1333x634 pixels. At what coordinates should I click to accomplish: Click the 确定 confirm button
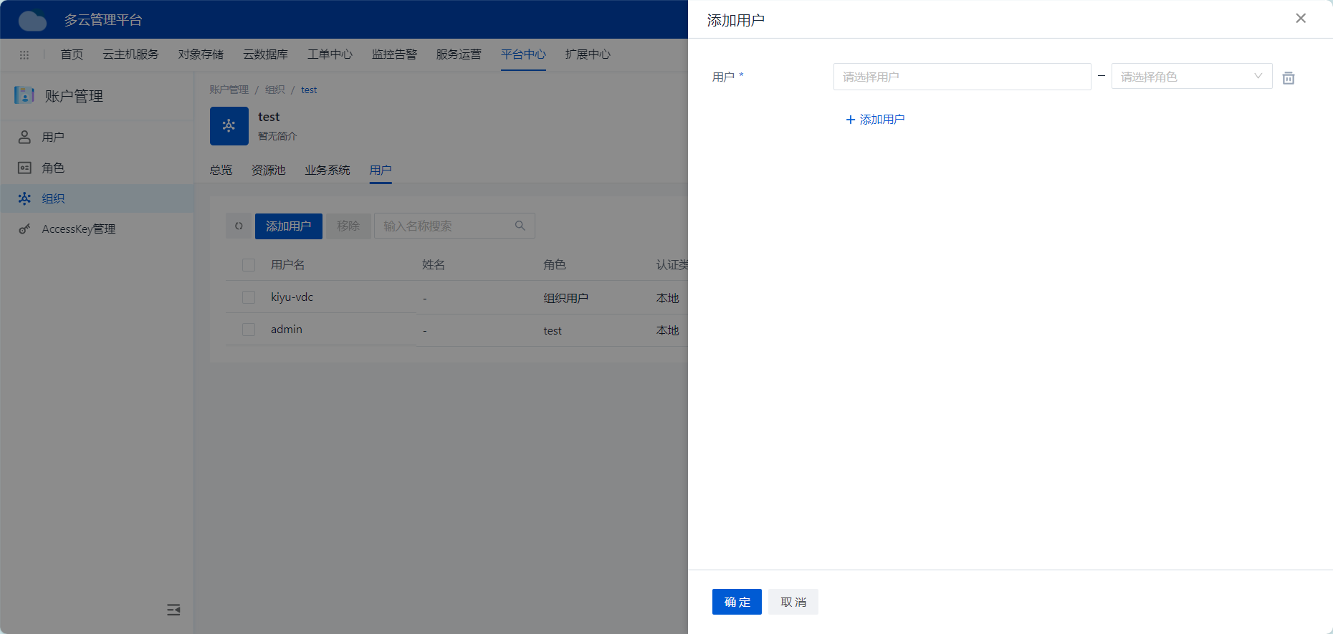click(737, 602)
